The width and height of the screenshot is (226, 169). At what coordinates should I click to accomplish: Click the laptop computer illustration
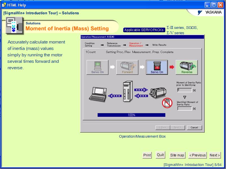click(x=98, y=94)
